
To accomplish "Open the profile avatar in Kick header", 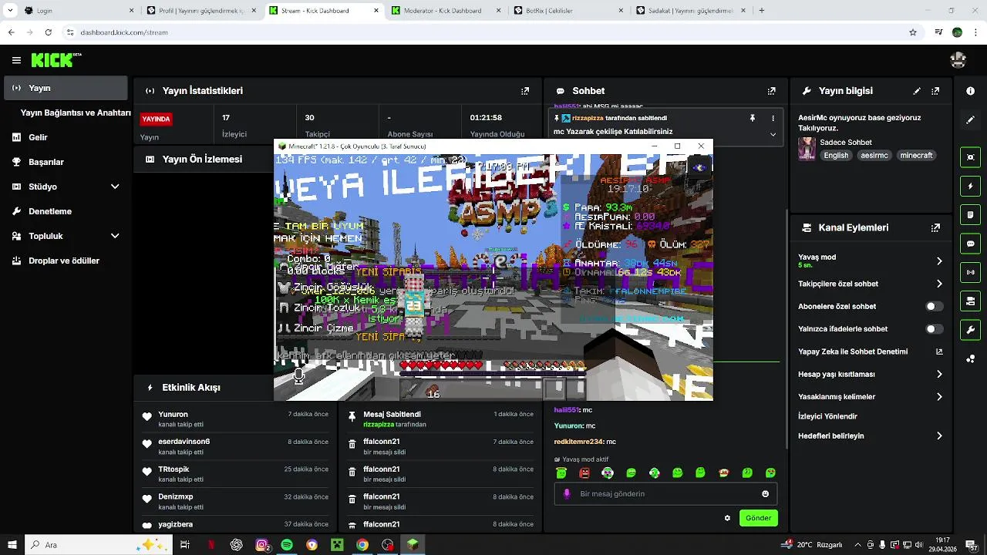I will tap(958, 60).
